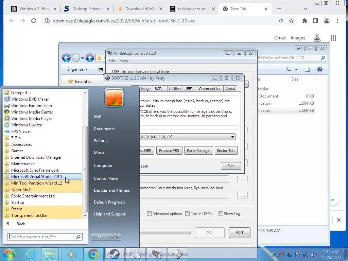Image resolution: width=348 pixels, height=261 pixels.
Task: Open Notepad++ from the Start menu
Action: coord(21,93)
